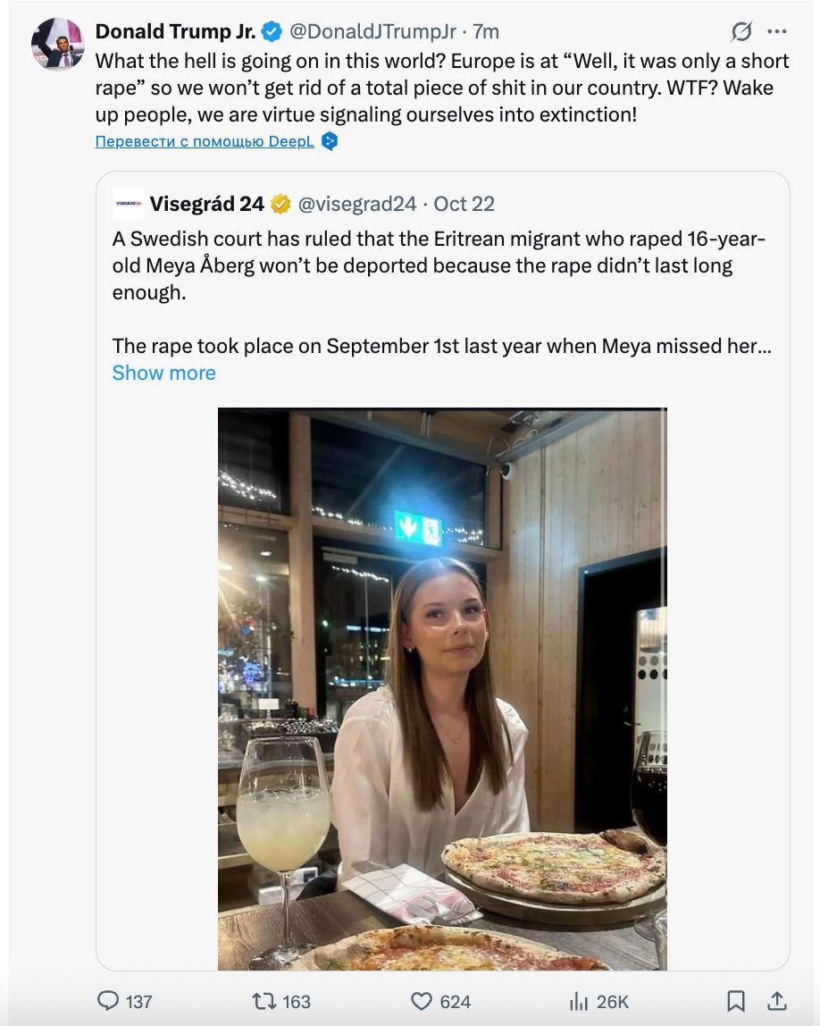Click the reply comment icon
The height and width of the screenshot is (1026, 820).
(x=108, y=1001)
